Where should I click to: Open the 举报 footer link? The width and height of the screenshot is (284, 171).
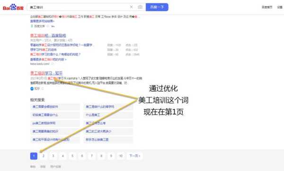pos(43,166)
